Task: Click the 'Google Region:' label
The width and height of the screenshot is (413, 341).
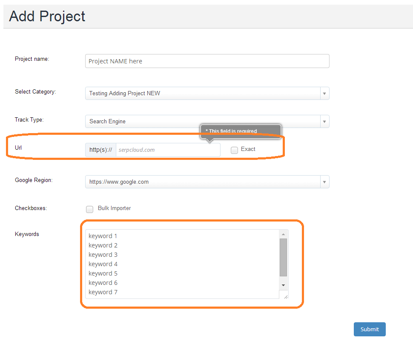Action: coord(34,180)
